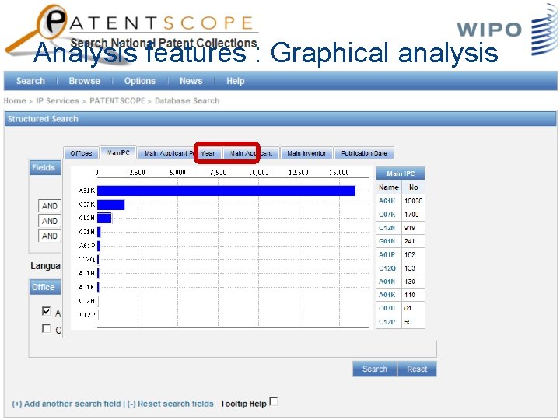Image resolution: width=560 pixels, height=420 pixels.
Task: Click the G01N bar in chart
Action: (99, 232)
